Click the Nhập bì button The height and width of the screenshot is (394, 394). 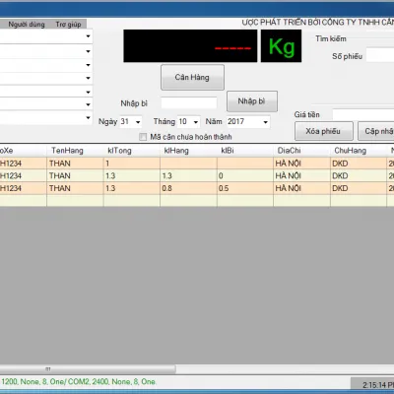coord(252,101)
